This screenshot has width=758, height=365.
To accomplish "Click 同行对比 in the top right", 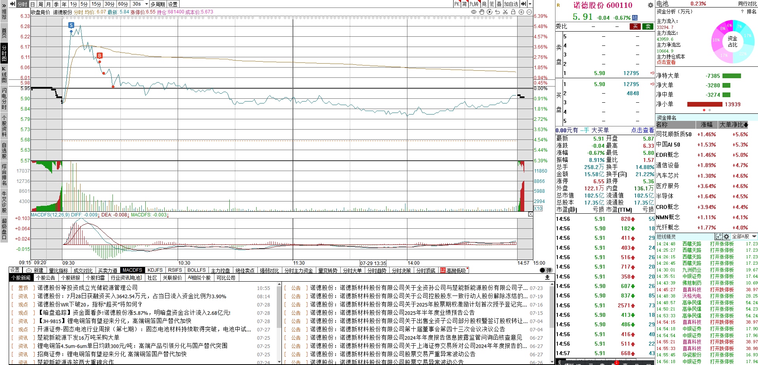I will click(x=747, y=4).
